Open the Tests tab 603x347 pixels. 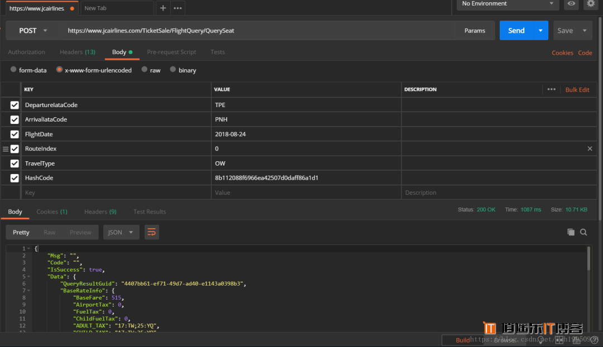click(x=218, y=52)
